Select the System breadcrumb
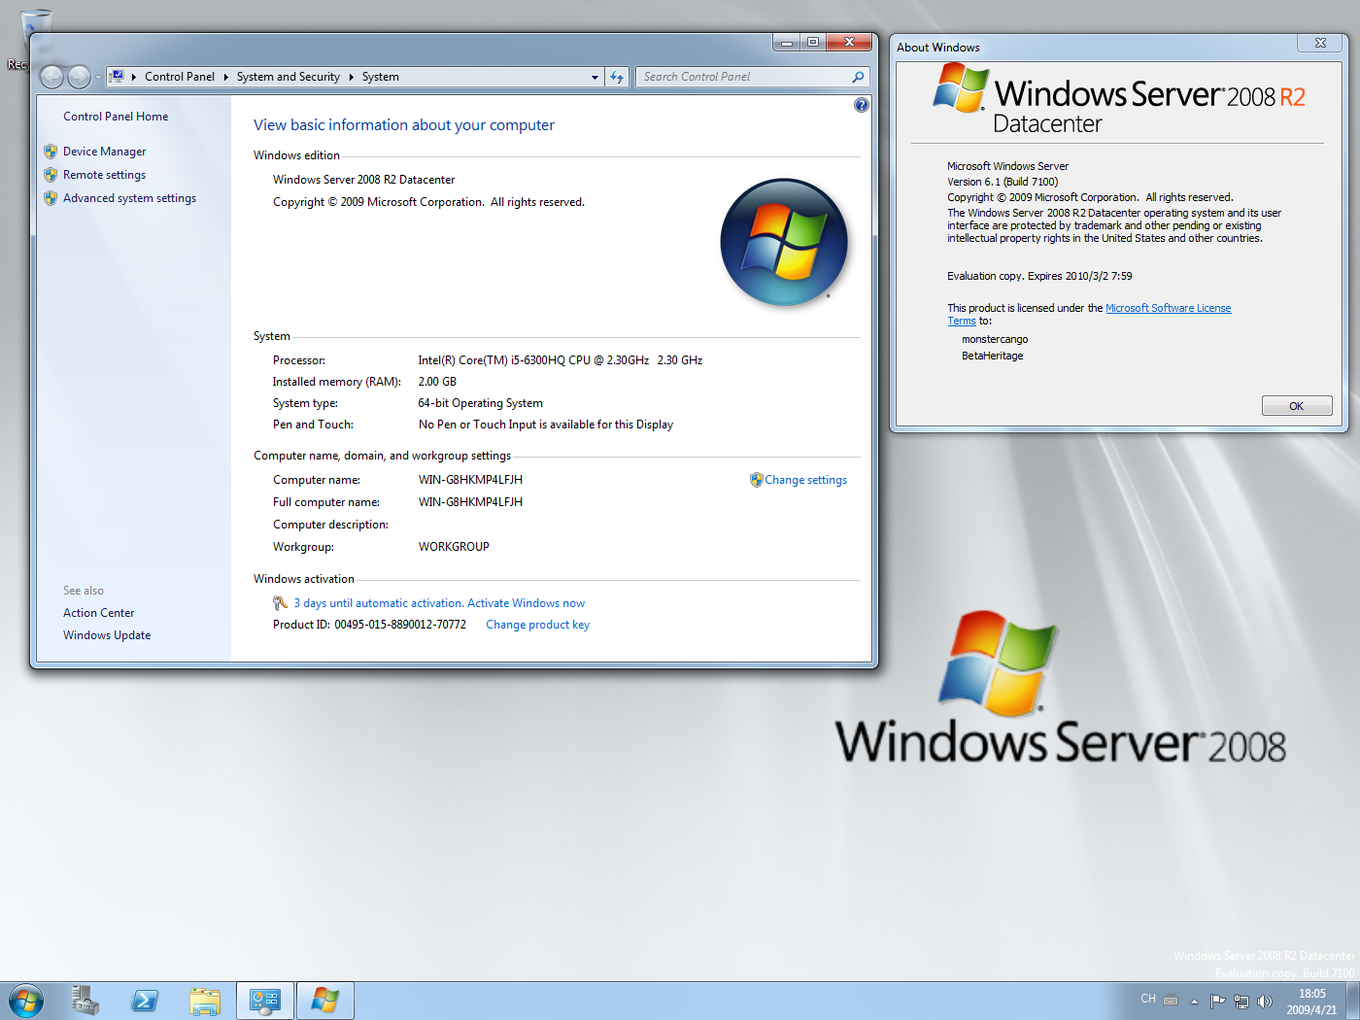The width and height of the screenshot is (1360, 1020). pos(381,77)
